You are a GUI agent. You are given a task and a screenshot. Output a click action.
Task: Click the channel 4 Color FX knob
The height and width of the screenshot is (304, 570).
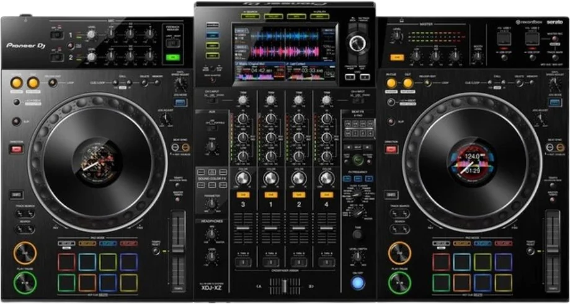click(x=326, y=178)
